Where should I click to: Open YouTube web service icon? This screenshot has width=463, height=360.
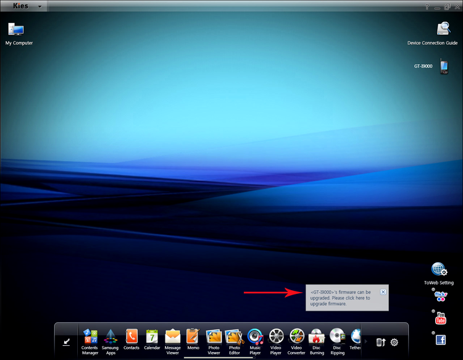click(x=441, y=318)
